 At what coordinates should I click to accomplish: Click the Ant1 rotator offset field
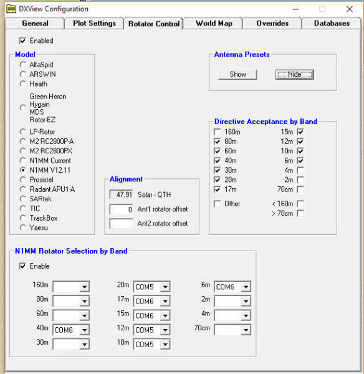coord(121,209)
